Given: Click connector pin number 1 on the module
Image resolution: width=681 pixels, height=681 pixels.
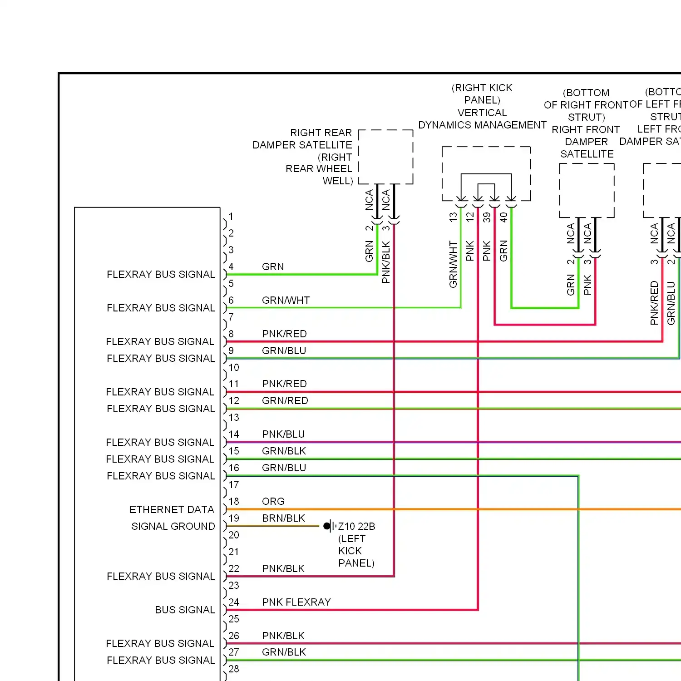Looking at the screenshot, I should click(231, 216).
